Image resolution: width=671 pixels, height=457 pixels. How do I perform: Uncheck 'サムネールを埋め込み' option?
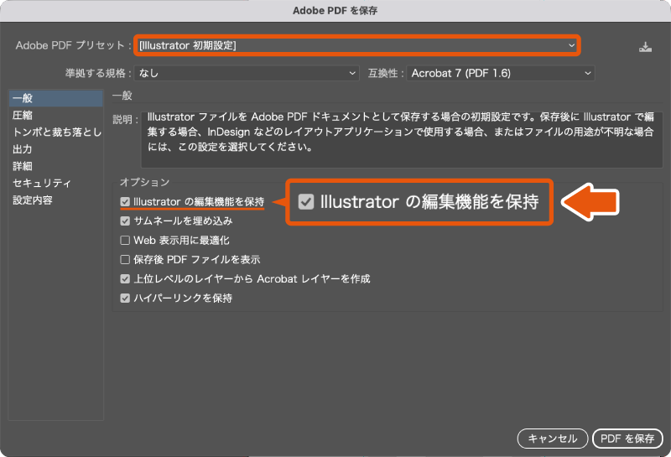[125, 221]
